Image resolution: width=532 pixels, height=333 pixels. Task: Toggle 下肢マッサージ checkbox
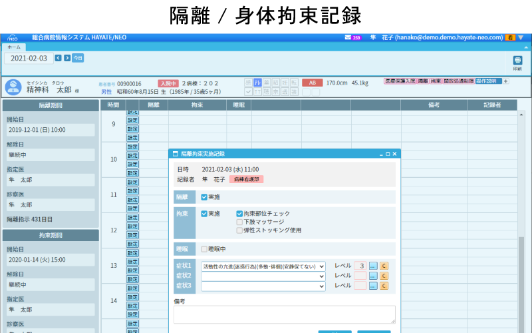(x=239, y=222)
